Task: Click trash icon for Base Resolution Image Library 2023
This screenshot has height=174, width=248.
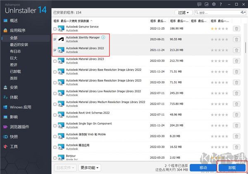Action: 236,82
